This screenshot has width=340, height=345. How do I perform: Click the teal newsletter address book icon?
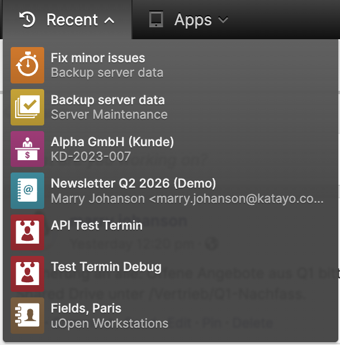(x=27, y=190)
